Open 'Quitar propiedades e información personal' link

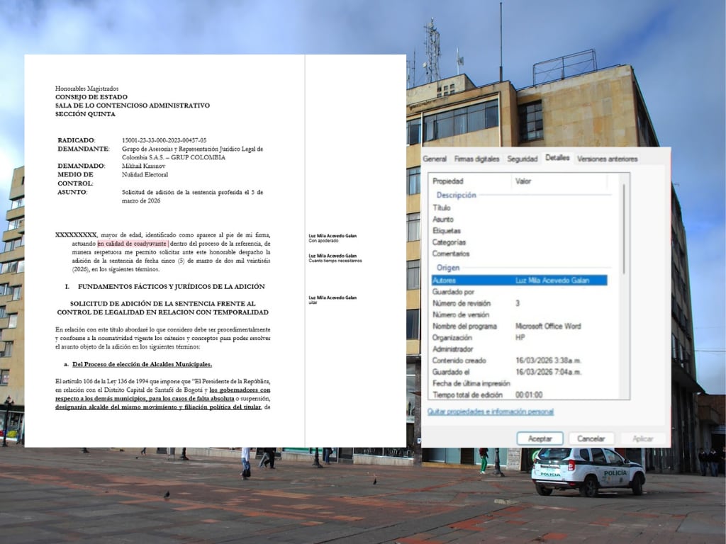[491, 412]
